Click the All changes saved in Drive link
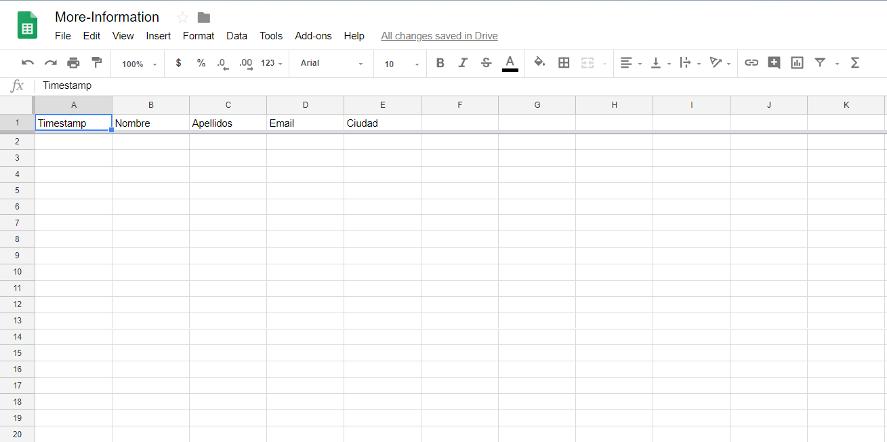Viewport: 887px width, 442px height. point(439,35)
